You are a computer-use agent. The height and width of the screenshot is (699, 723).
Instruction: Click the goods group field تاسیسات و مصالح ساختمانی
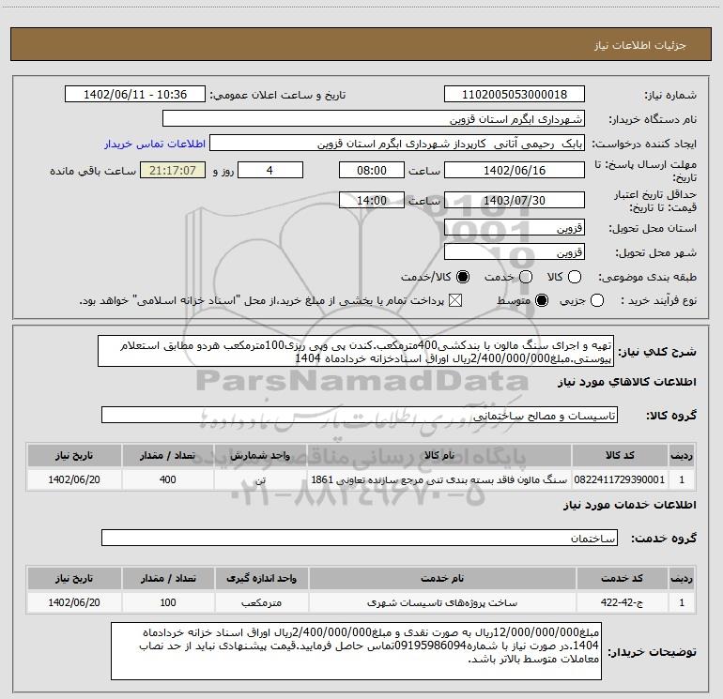click(360, 415)
